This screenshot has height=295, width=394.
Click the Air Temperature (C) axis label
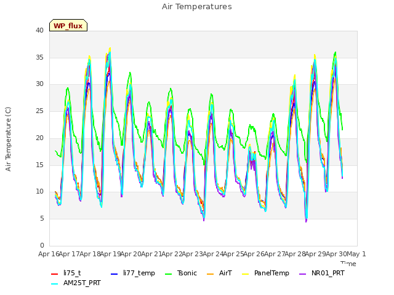(8, 140)
